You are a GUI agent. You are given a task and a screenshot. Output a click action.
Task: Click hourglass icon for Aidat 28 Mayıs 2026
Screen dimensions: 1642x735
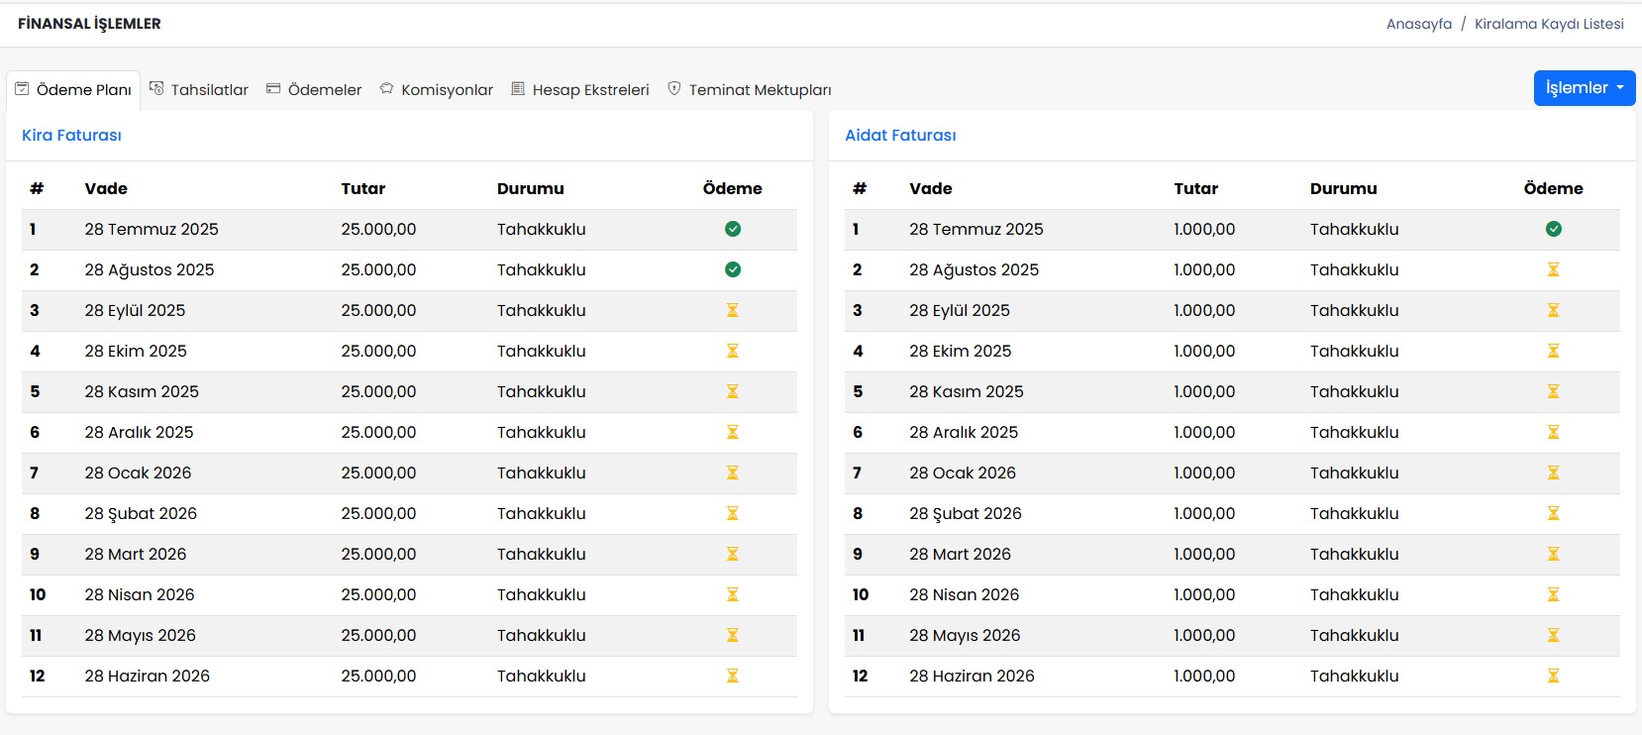[1553, 635]
